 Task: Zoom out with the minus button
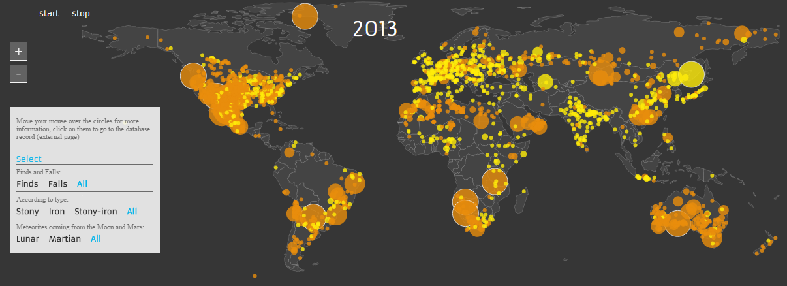pyautogui.click(x=18, y=74)
